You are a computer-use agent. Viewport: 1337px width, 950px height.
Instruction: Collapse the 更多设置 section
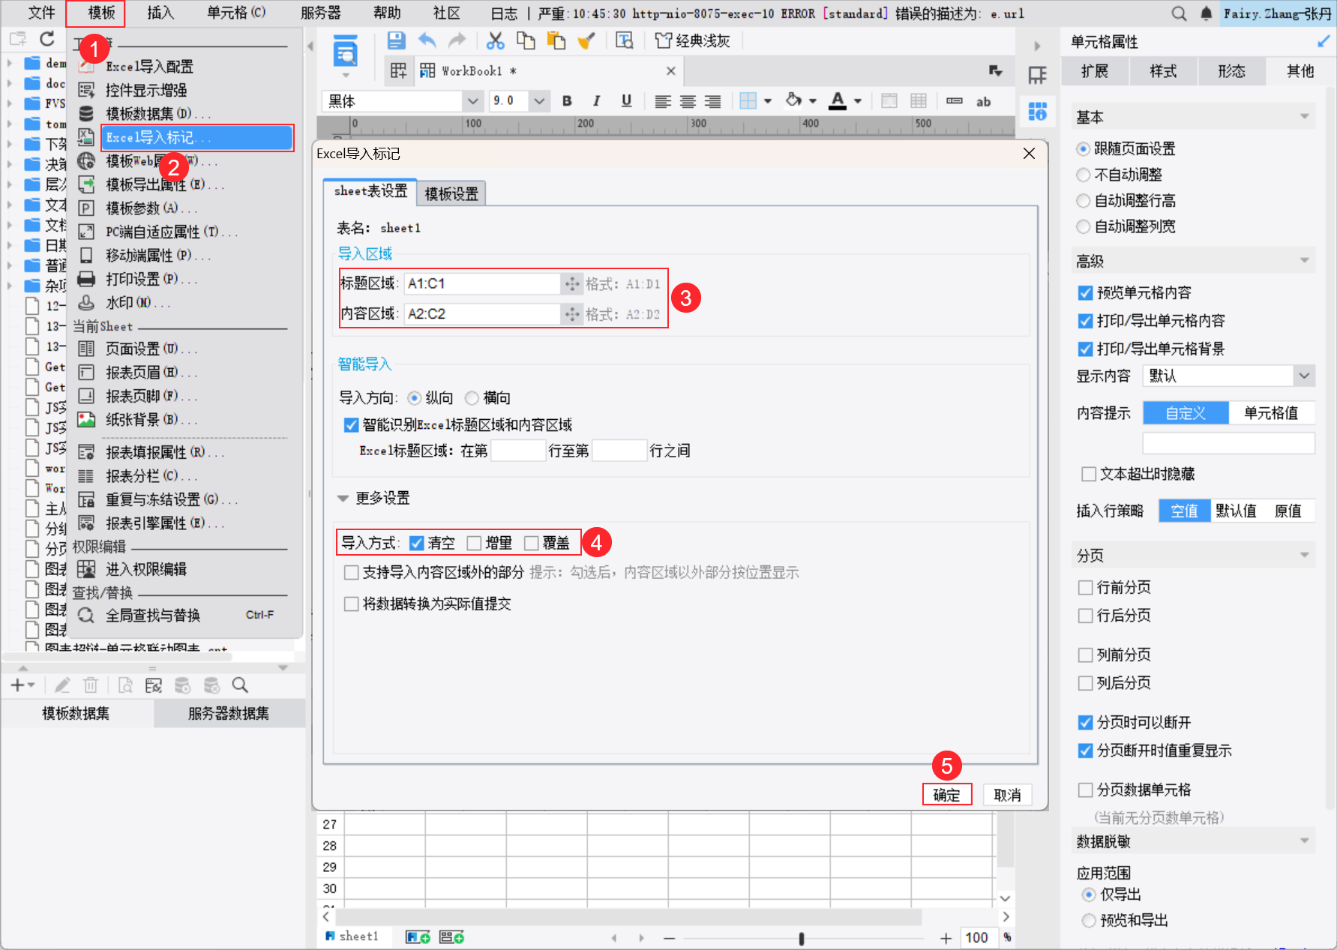(x=343, y=498)
